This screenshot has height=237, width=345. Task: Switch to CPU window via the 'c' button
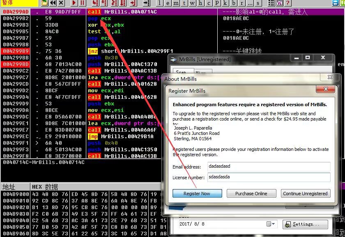click(209, 3)
